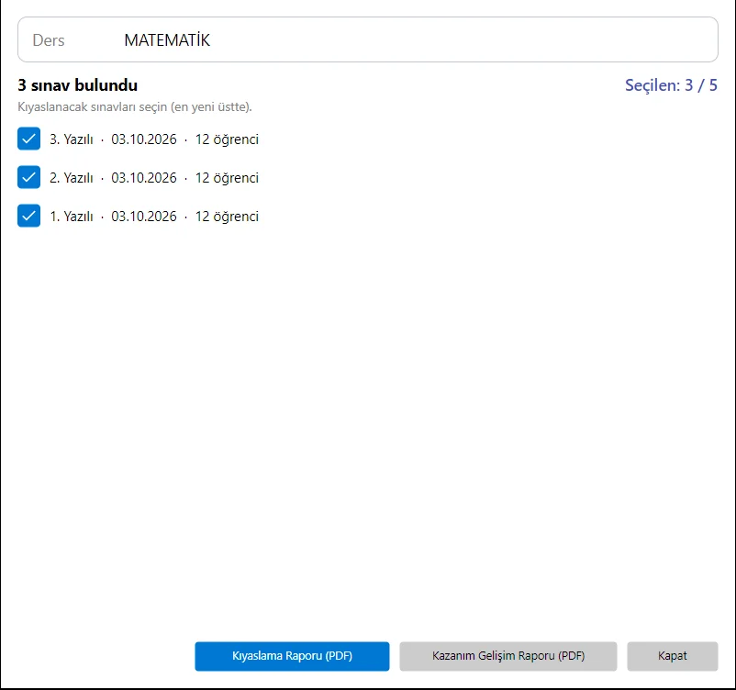This screenshot has width=736, height=690.
Task: Click the 3 sınav bulundu heading
Action: point(77,85)
